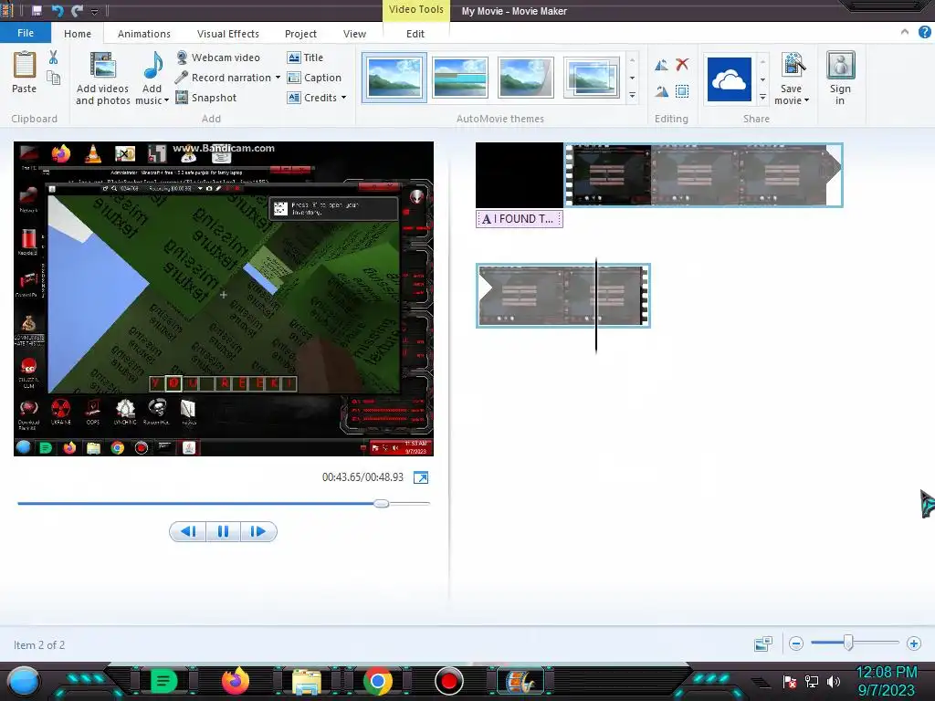Open Add music dropdown arrow

click(166, 100)
